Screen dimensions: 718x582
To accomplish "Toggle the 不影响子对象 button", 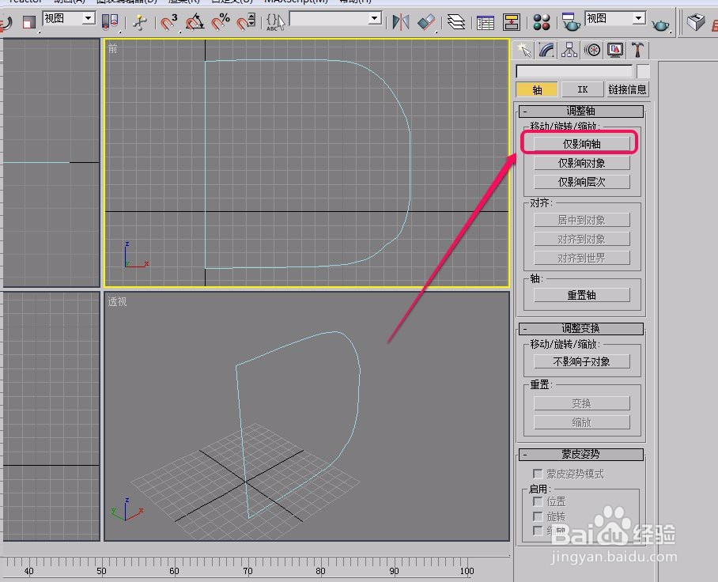I will (581, 361).
